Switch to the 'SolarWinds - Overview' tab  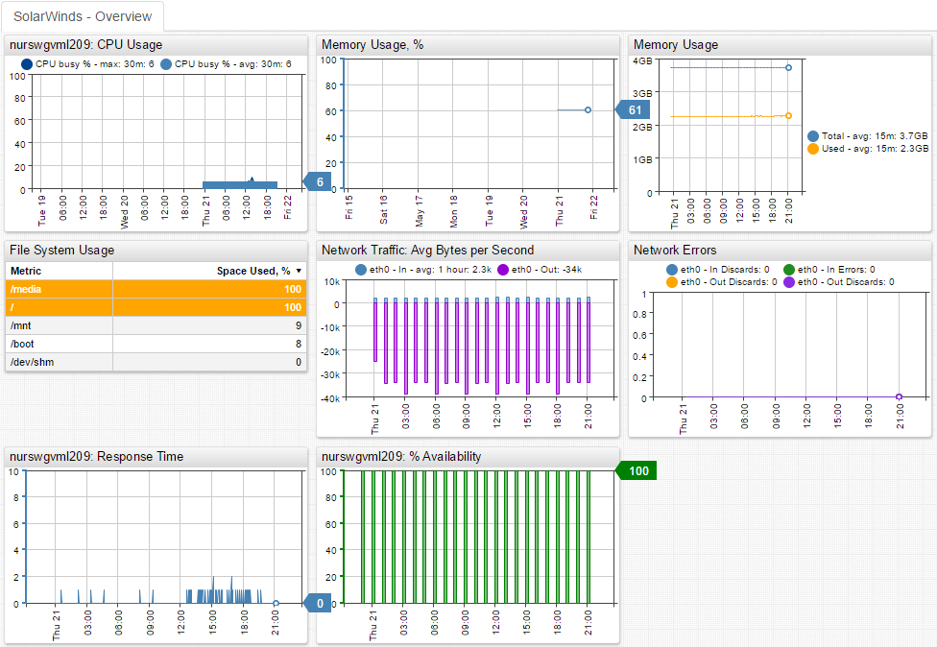point(82,16)
